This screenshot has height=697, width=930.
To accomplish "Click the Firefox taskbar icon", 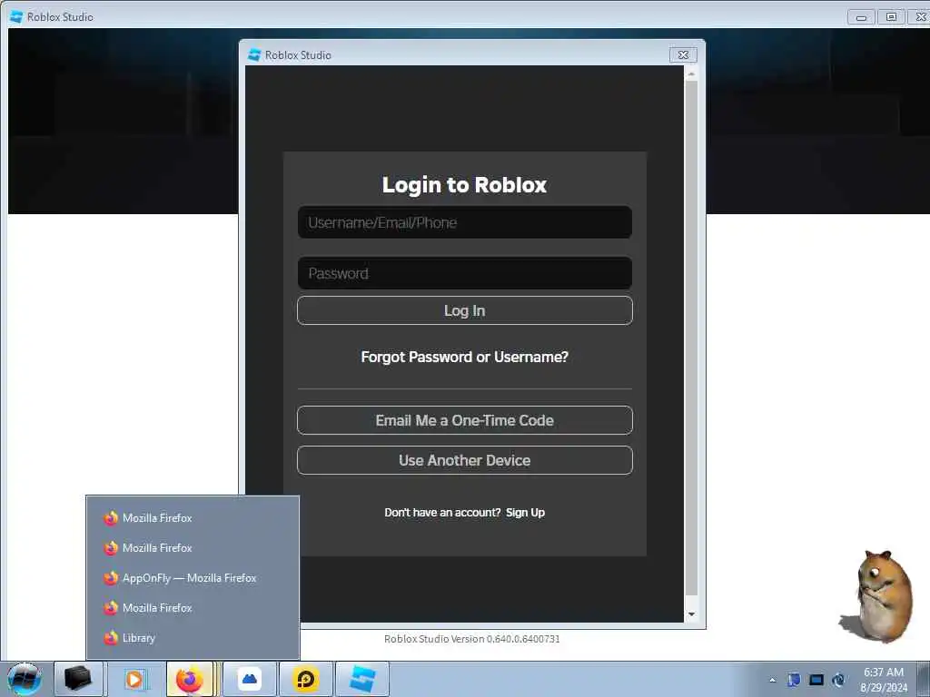I will 190,679.
